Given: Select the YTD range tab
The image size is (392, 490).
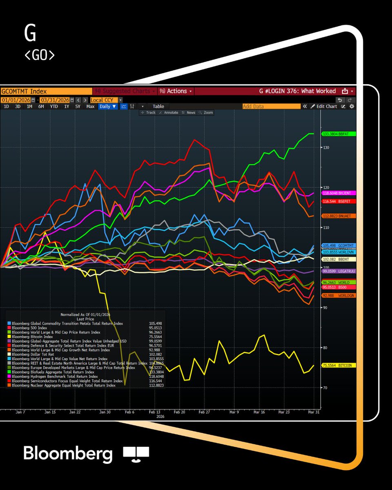Looking at the screenshot, I should point(54,106).
